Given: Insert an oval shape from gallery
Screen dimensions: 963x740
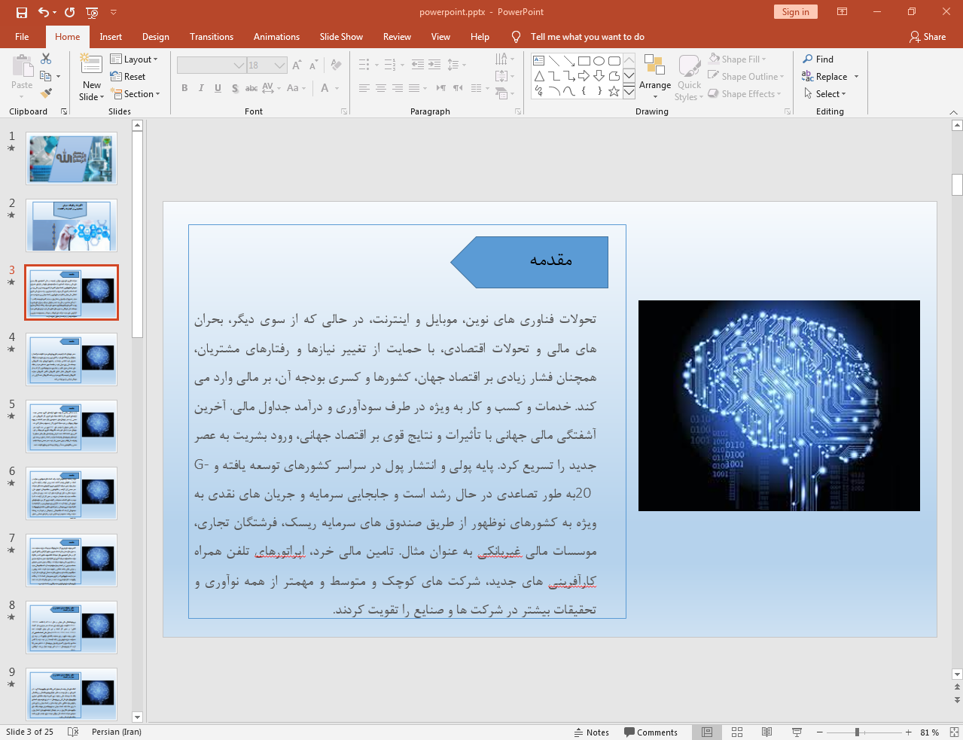Looking at the screenshot, I should click(x=599, y=61).
